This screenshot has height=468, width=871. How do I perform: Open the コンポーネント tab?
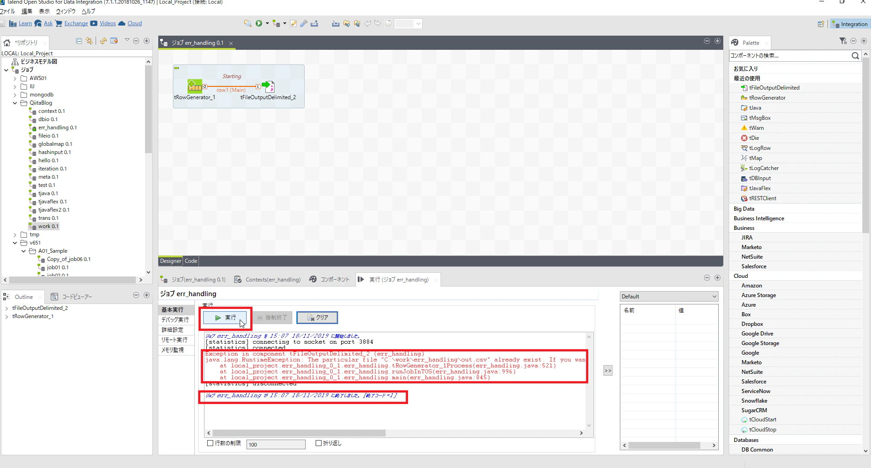pos(329,280)
